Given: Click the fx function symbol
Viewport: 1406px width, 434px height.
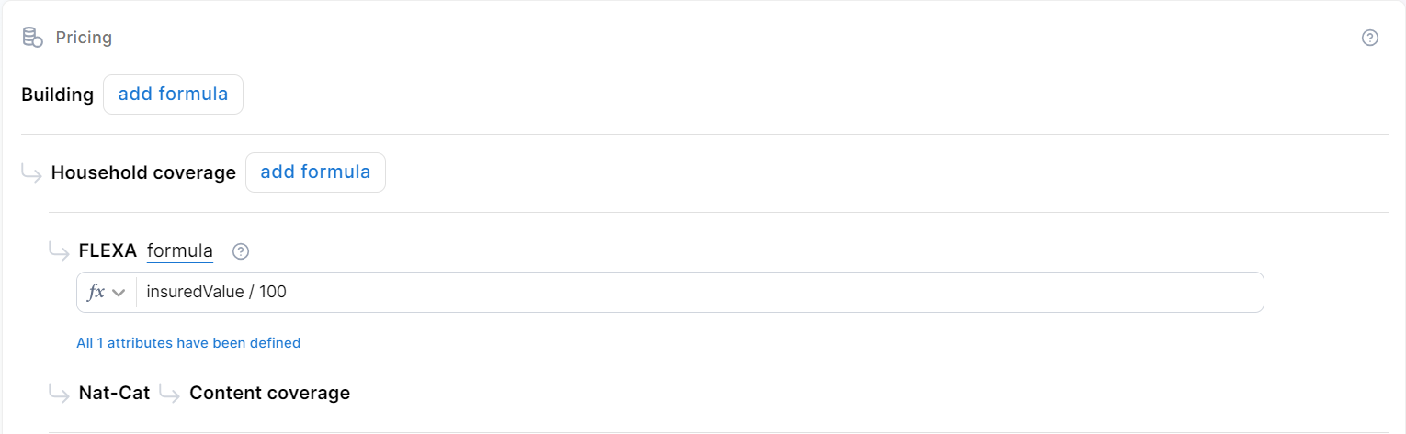Looking at the screenshot, I should 96,293.
